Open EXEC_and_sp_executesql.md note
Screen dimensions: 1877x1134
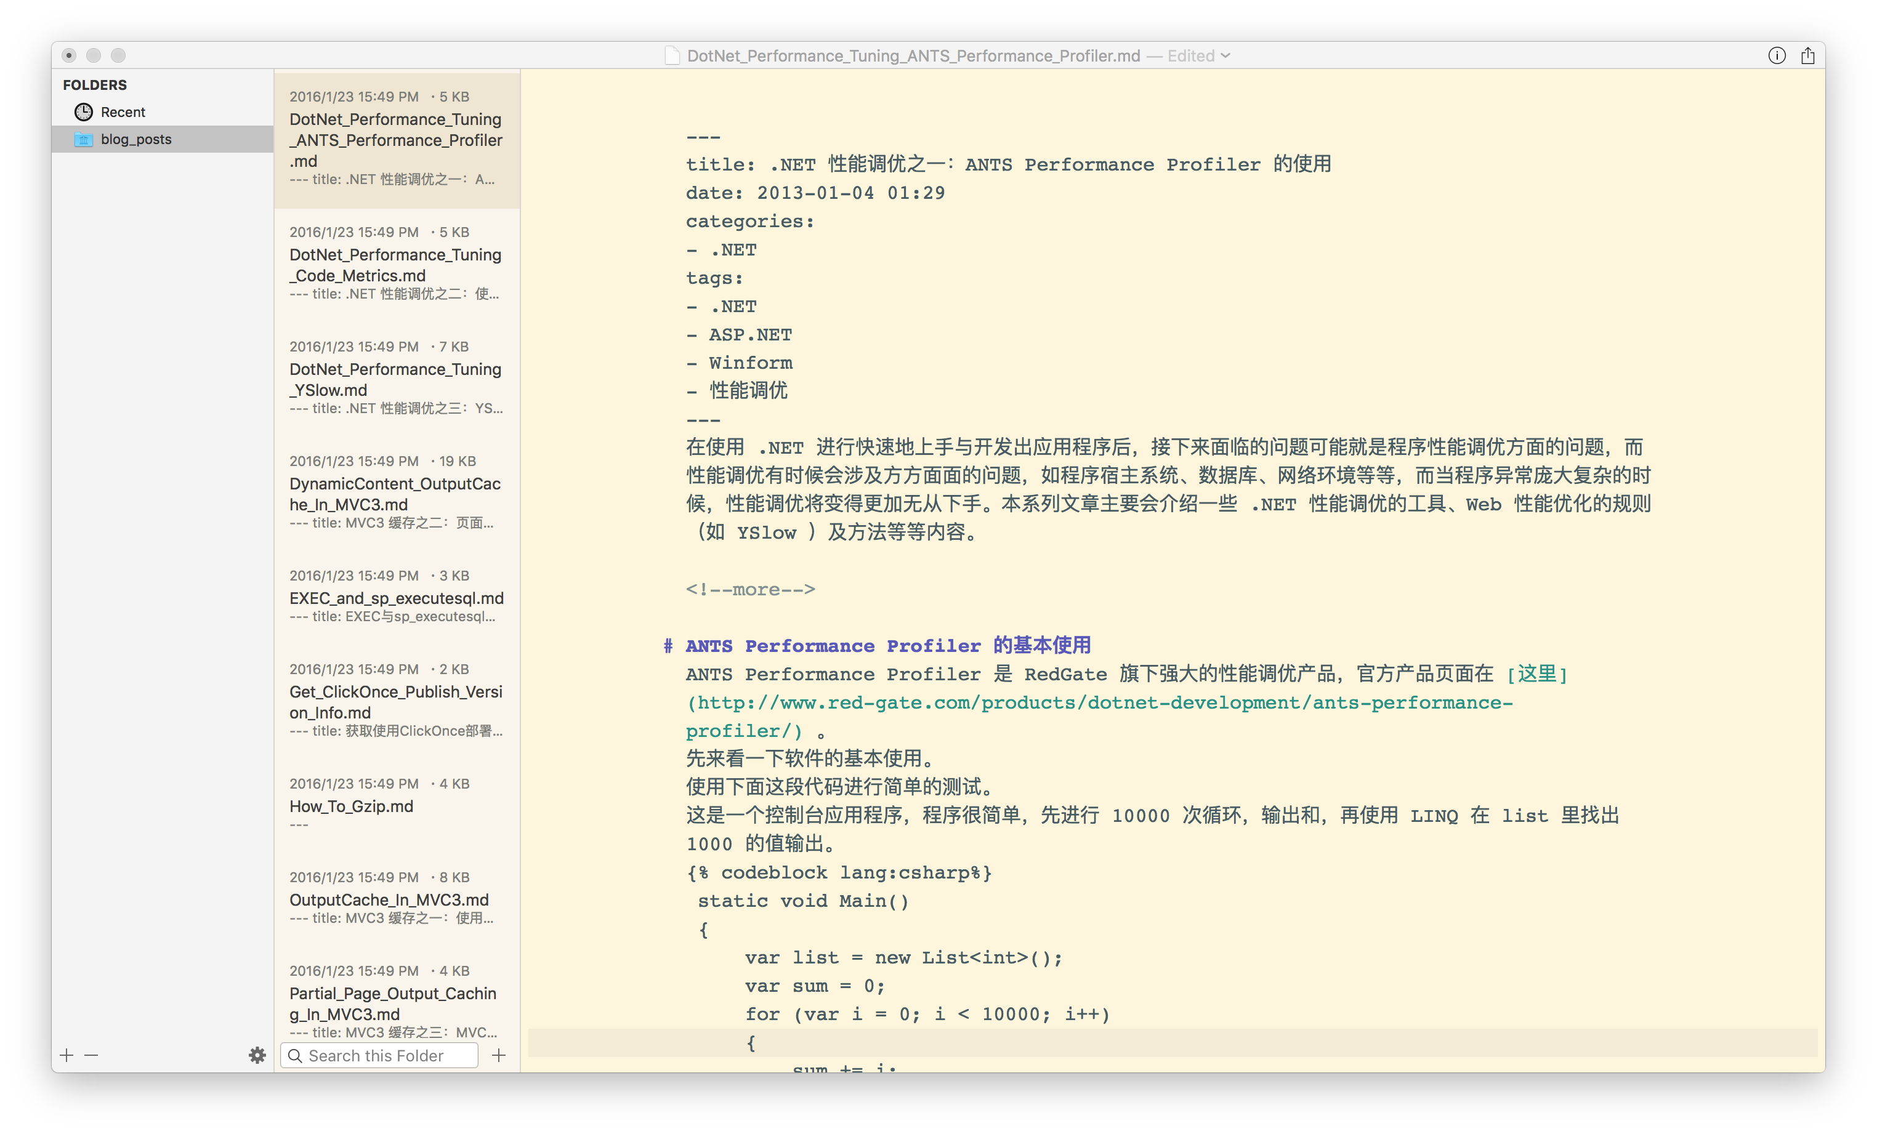point(397,597)
